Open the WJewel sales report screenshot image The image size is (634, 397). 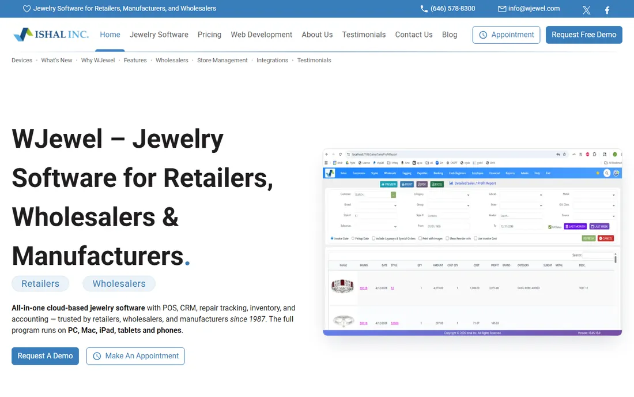[x=472, y=242]
